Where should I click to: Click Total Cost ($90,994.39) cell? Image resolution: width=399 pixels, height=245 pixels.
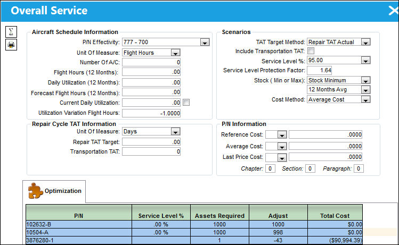(x=335, y=240)
